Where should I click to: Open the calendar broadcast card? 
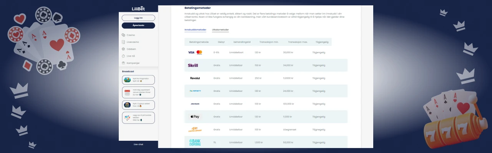click(x=138, y=92)
